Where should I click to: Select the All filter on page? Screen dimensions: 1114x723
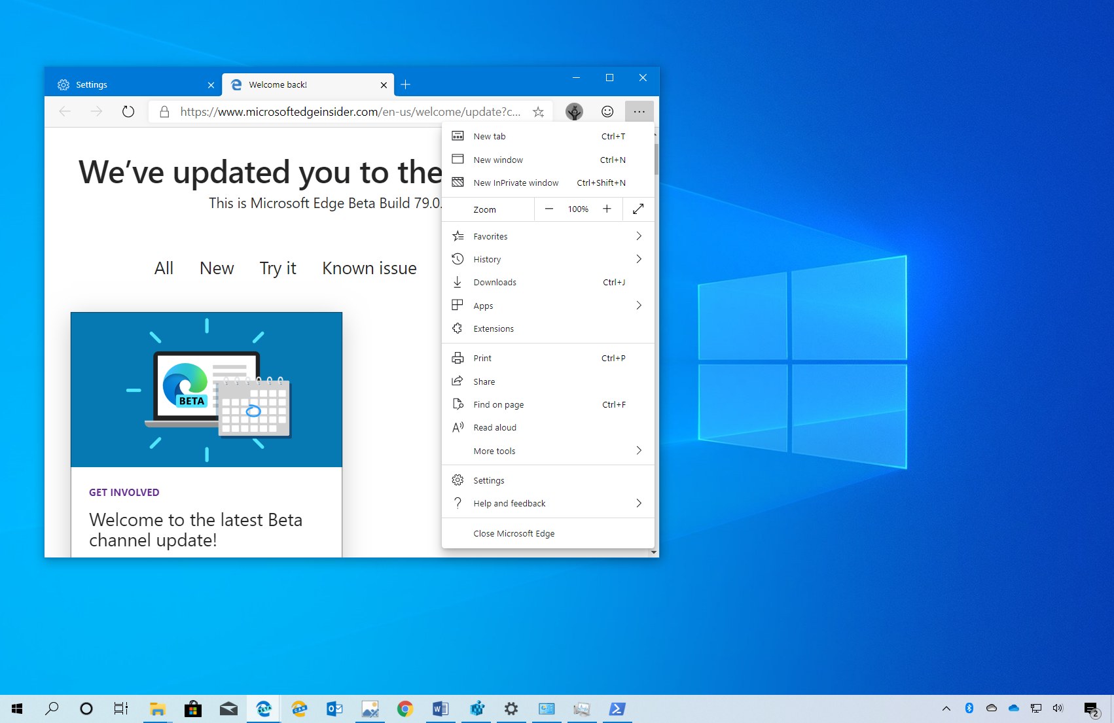[x=164, y=268]
